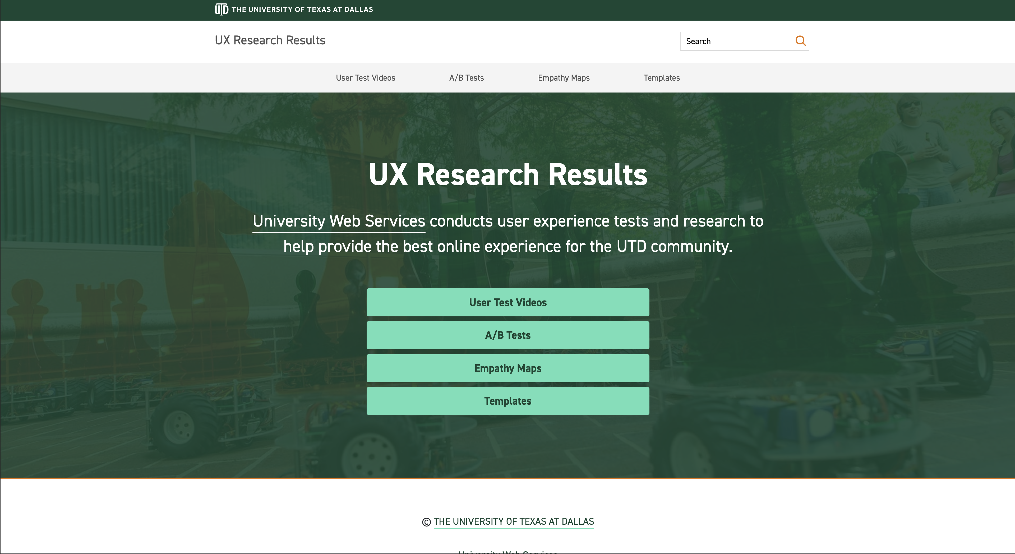1015x554 pixels.
Task: Select 'A/B Tests' in the navigation bar
Action: point(466,78)
